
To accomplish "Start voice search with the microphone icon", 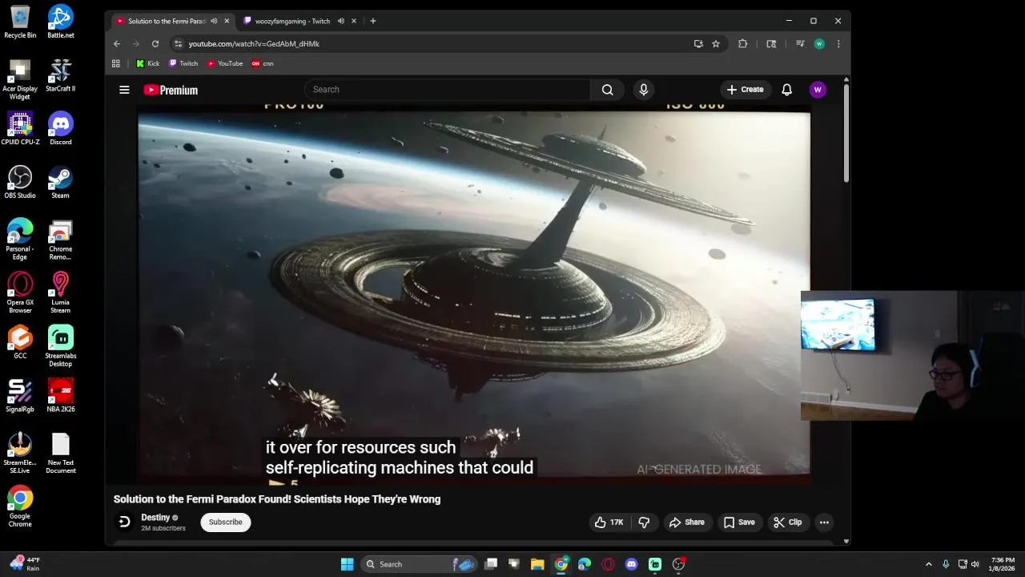I will (x=643, y=90).
